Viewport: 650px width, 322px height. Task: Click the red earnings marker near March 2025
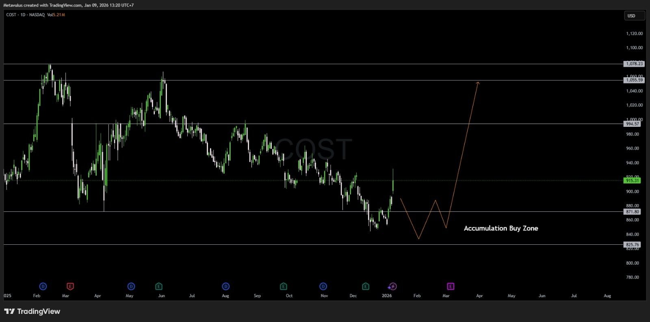(x=70, y=286)
